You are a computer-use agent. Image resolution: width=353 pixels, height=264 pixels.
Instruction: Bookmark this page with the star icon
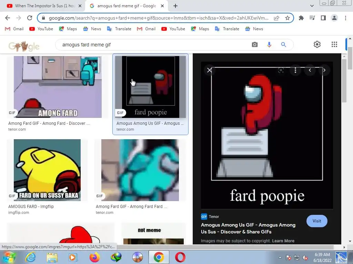click(287, 18)
